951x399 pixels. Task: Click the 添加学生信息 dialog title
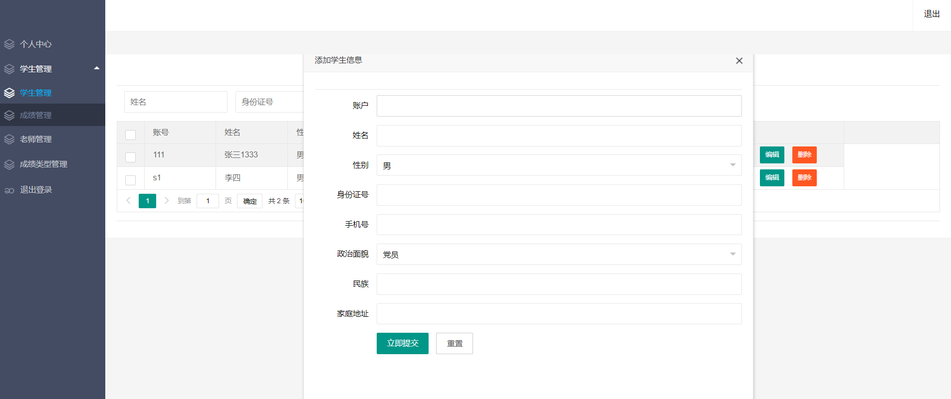click(338, 60)
